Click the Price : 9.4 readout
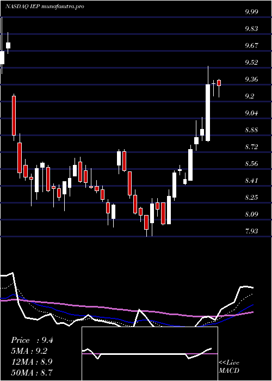 (32, 340)
